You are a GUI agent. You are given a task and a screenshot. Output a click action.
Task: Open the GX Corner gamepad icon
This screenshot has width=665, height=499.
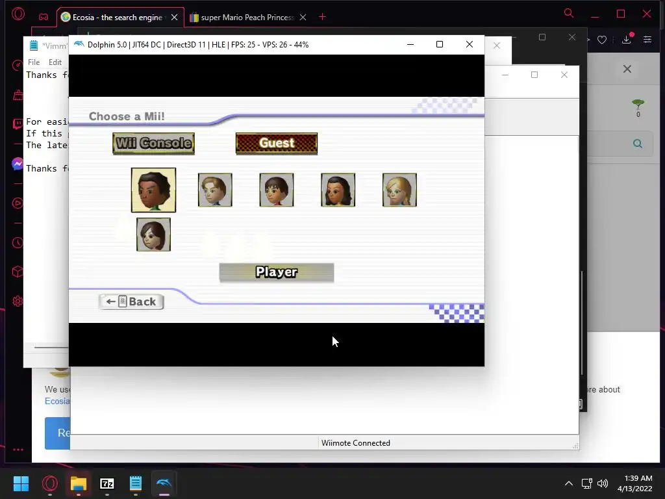(x=44, y=17)
